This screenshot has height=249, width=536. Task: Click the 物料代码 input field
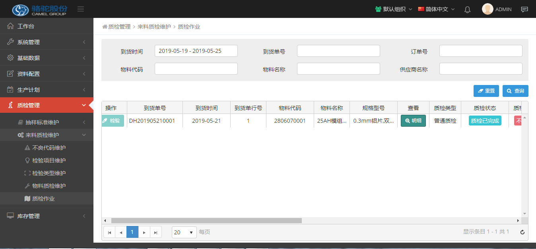[196, 69]
